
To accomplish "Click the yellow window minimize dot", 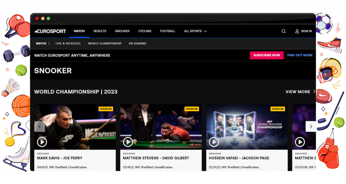I will pyautogui.click(x=43, y=19).
